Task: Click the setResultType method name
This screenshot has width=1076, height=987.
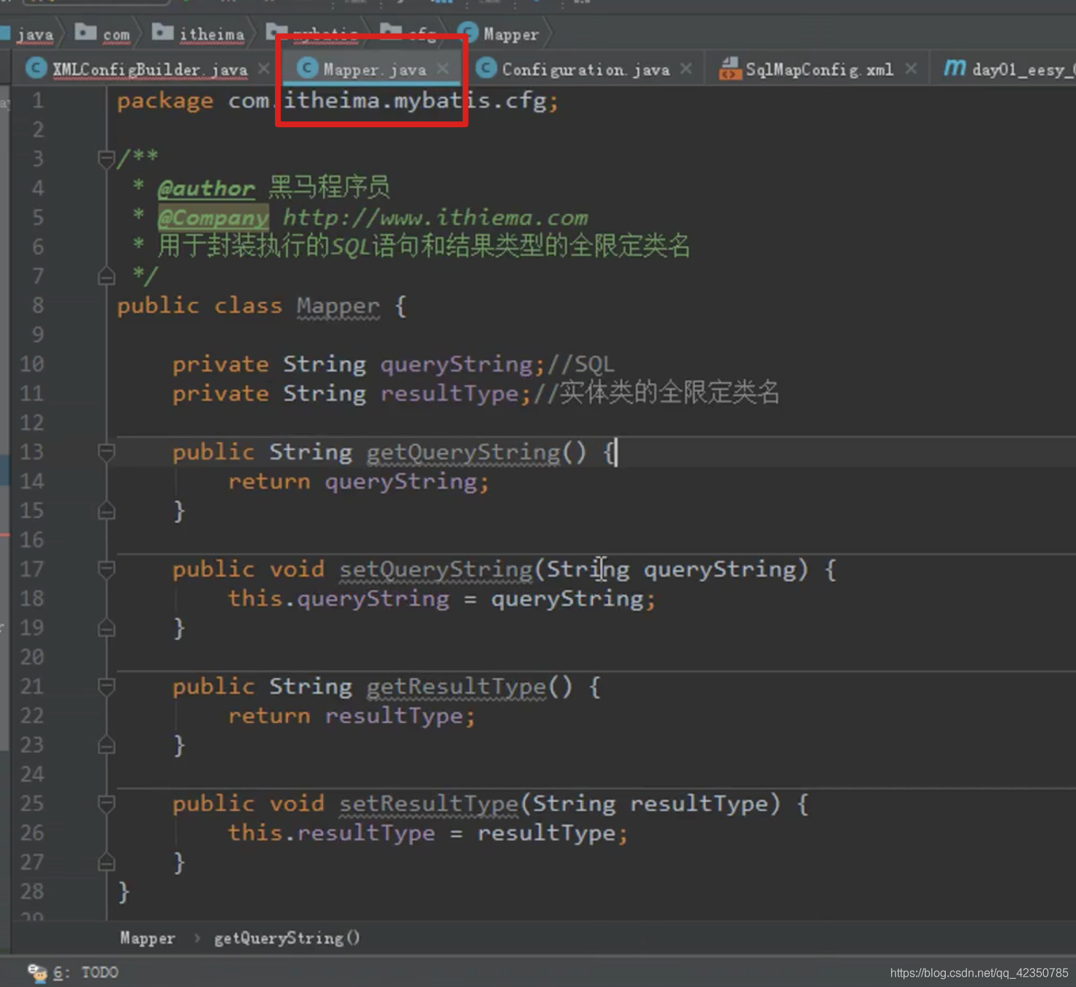Action: click(x=429, y=803)
